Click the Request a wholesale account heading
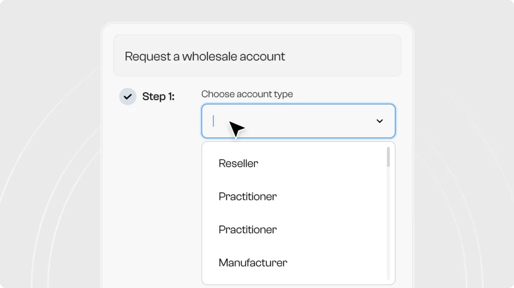This screenshot has width=514, height=288. (x=205, y=56)
